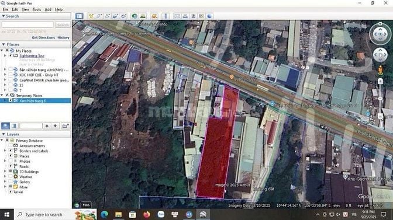Toggle the sidebar visibility toolbar button
Viewport: 393px width, 220px height.
pos(79,16)
